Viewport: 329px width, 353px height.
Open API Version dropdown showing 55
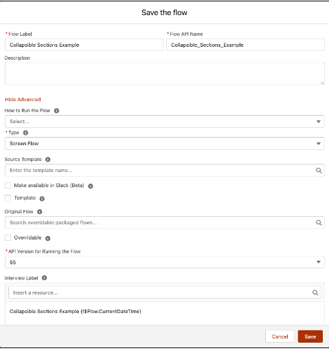click(x=165, y=262)
